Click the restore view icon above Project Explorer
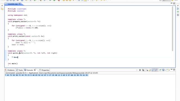This screenshot has height=101, width=180. coord(2,6)
